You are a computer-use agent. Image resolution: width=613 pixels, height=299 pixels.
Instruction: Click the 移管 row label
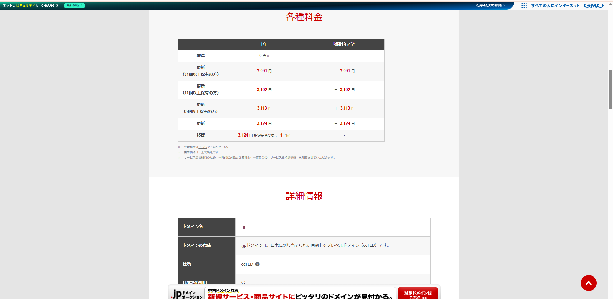pos(201,135)
